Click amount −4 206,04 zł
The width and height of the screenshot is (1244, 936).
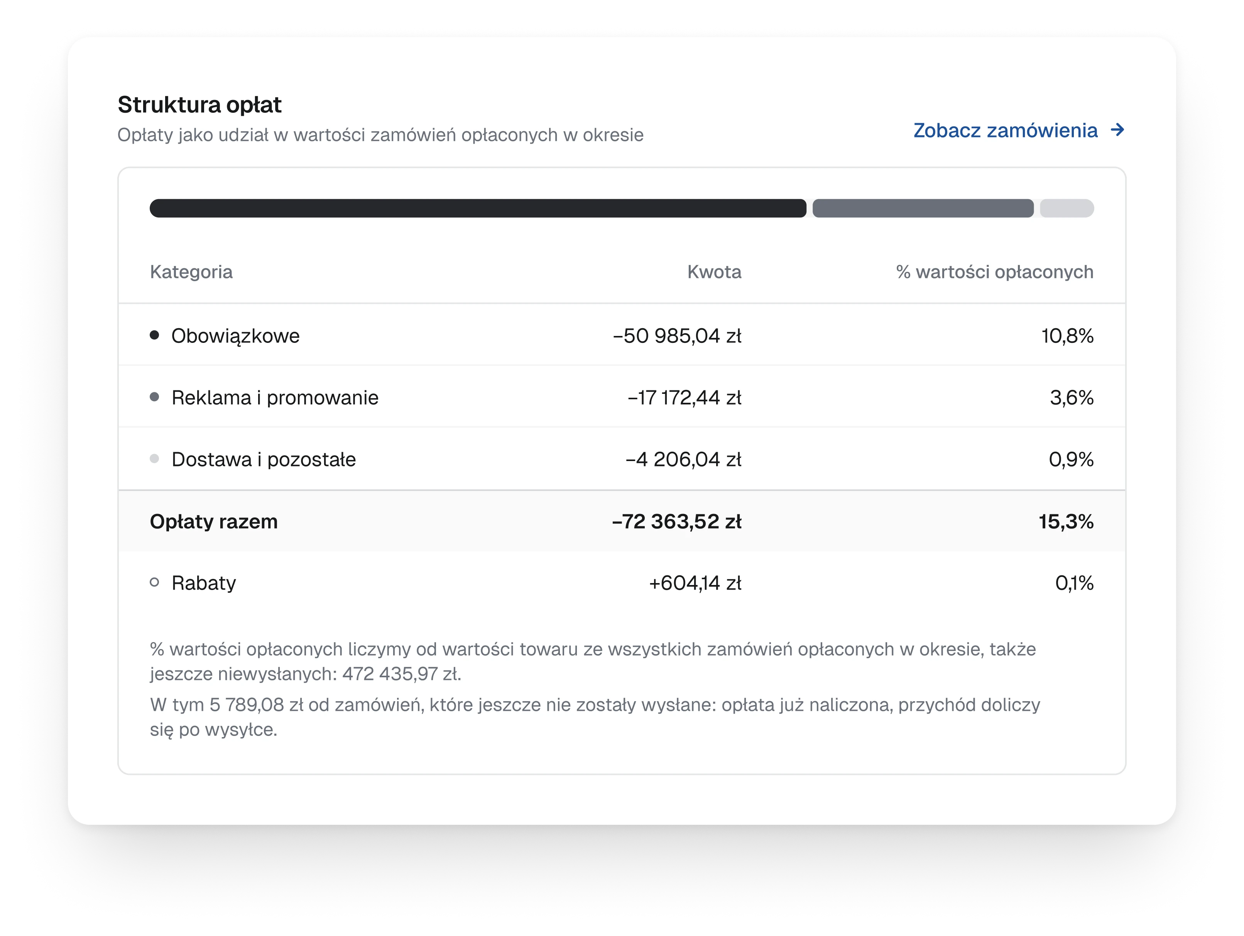[x=683, y=460]
